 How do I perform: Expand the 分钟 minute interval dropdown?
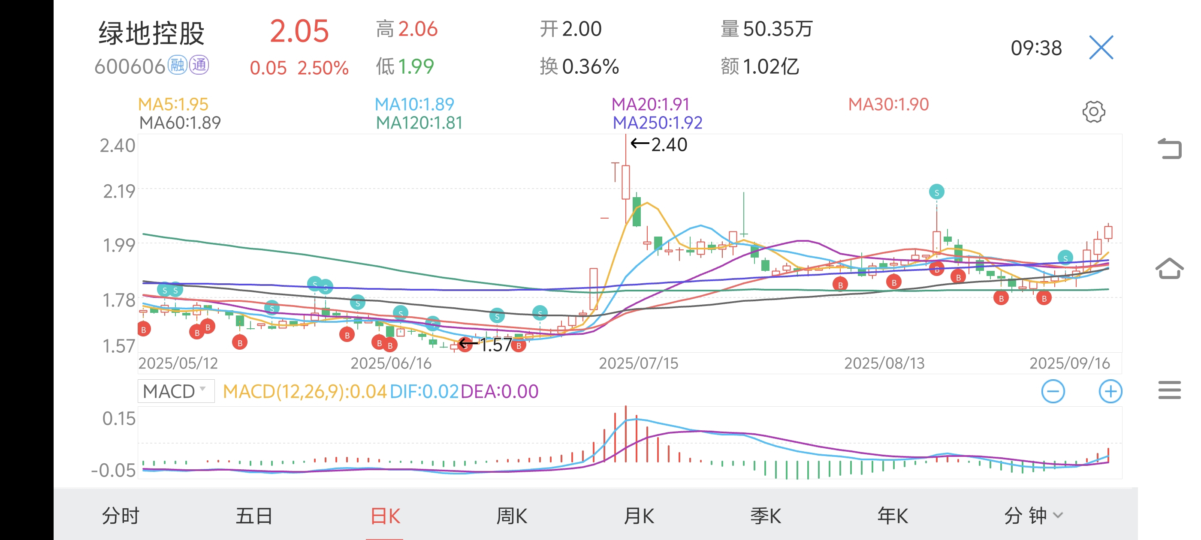[x=1033, y=516]
